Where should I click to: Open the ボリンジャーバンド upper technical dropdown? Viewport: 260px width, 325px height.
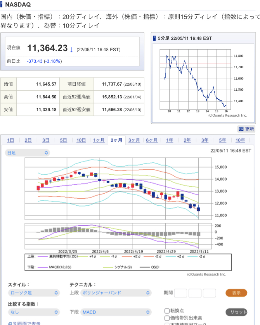coord(116,293)
